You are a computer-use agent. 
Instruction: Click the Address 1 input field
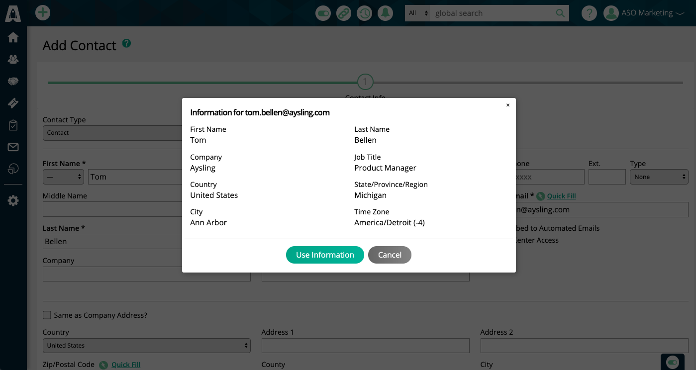(x=366, y=346)
